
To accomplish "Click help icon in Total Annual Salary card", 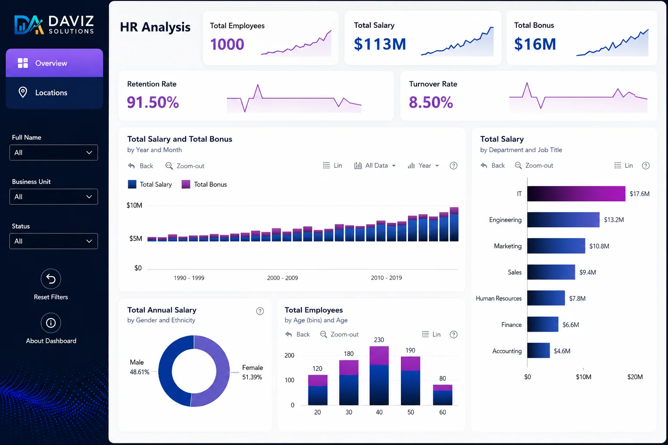I will [260, 311].
